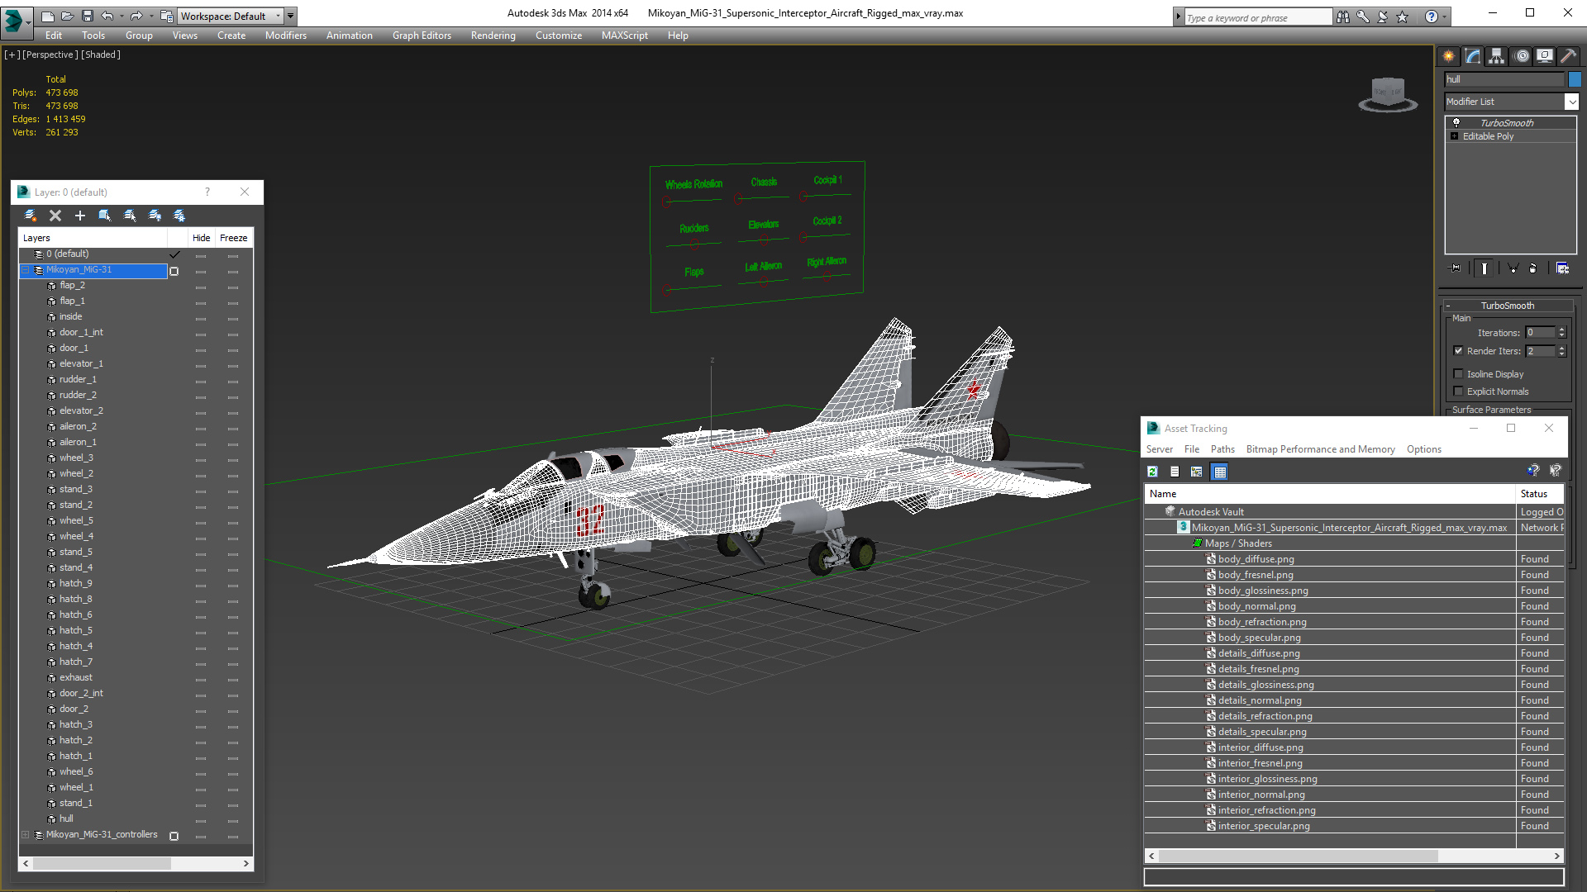Collapse the TurboSmooth rollout header

[1507, 306]
